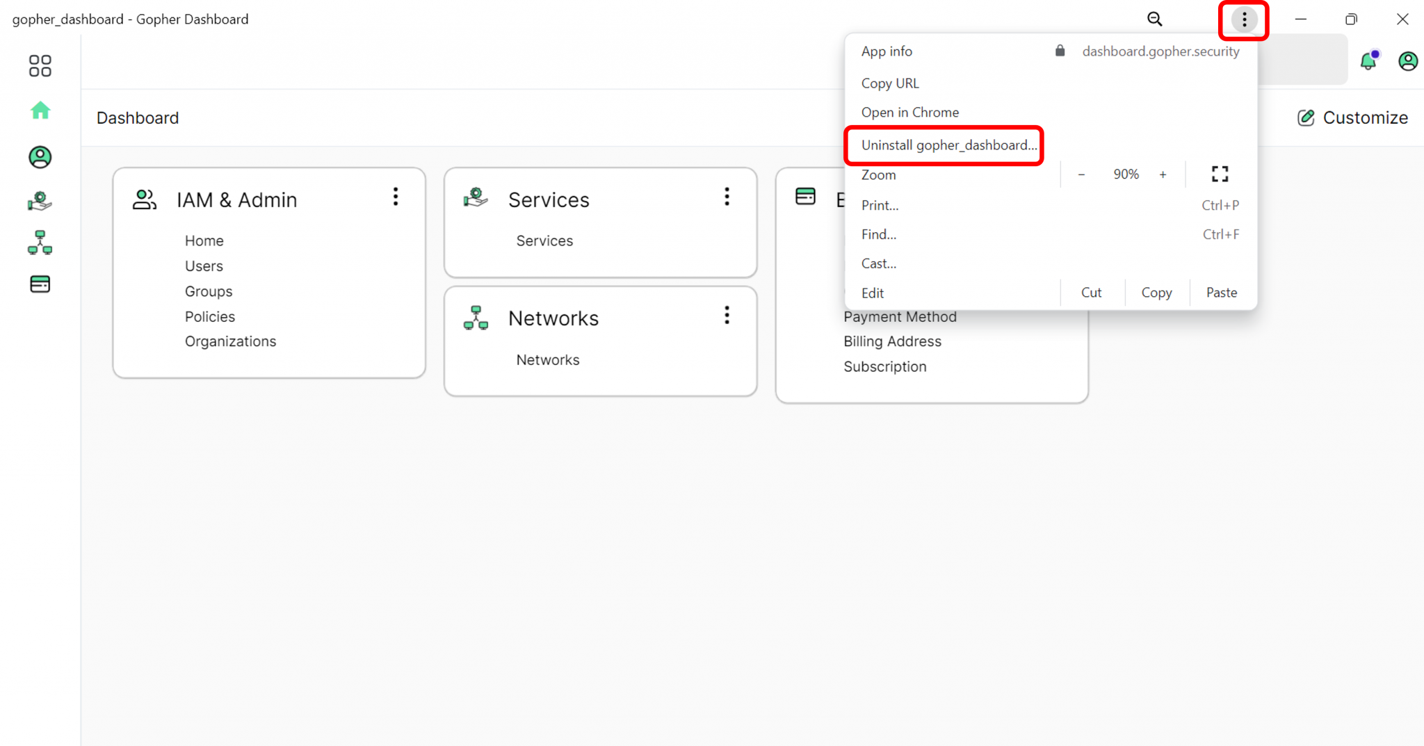Open the Policies link under IAM & Admin
1424x746 pixels.
pos(210,316)
